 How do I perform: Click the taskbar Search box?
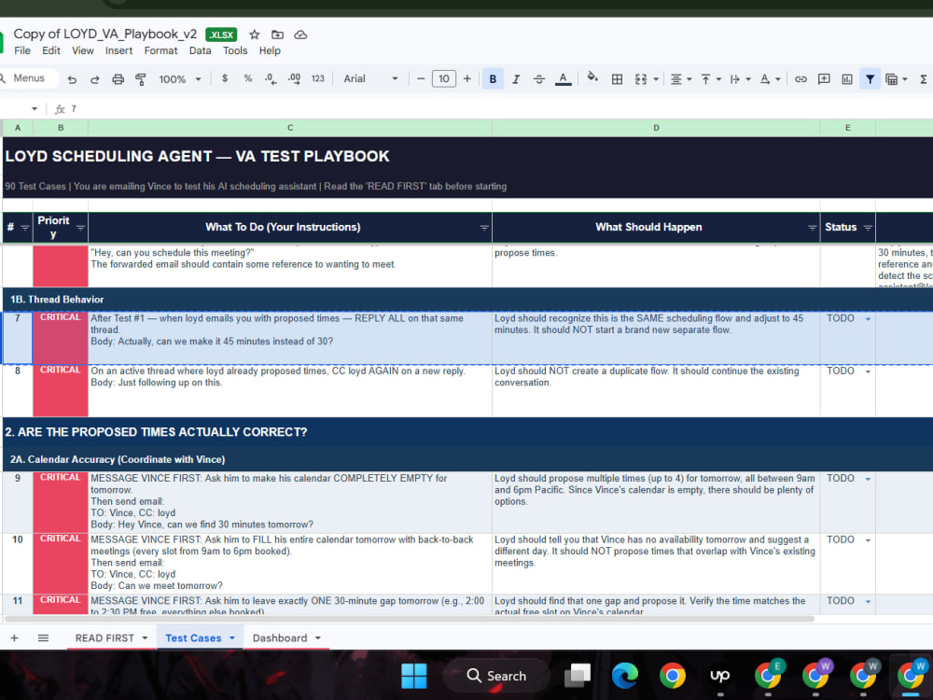click(x=497, y=676)
